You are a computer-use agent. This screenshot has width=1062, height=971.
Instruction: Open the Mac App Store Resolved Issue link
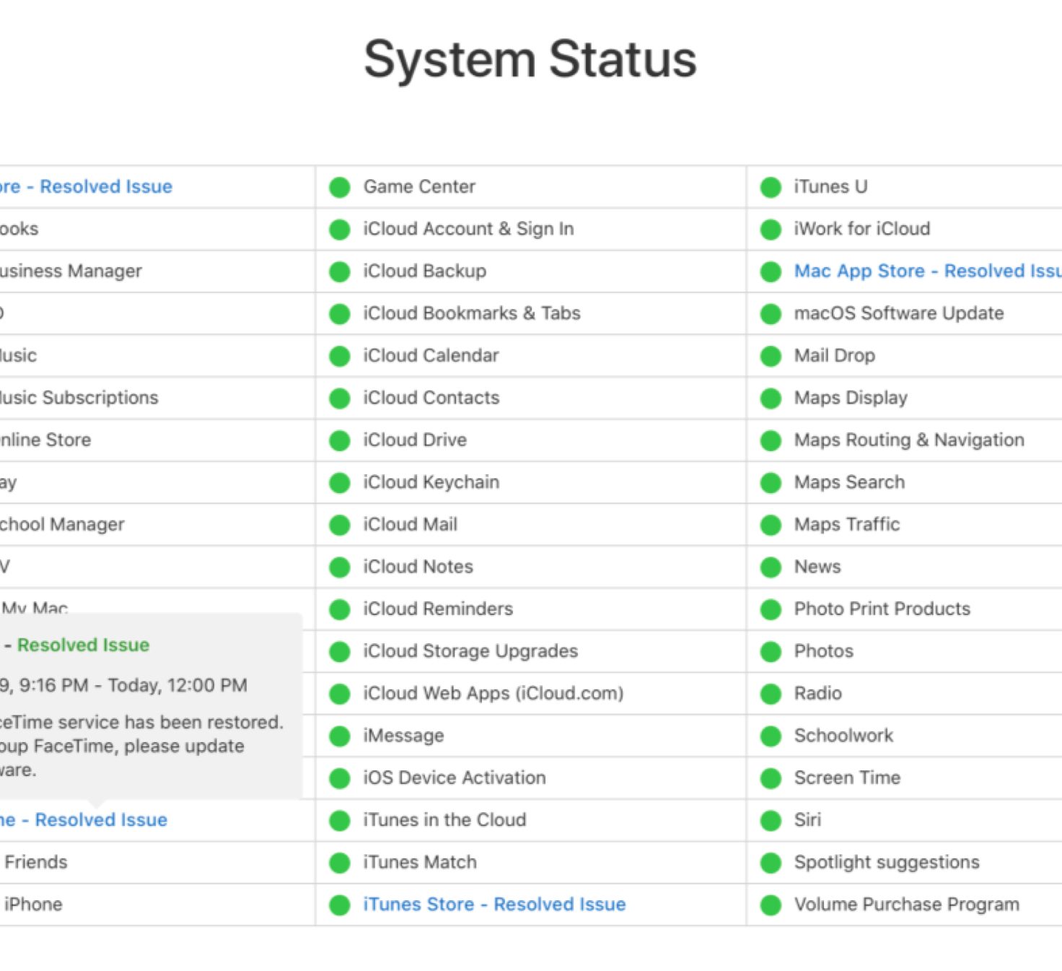click(x=927, y=271)
